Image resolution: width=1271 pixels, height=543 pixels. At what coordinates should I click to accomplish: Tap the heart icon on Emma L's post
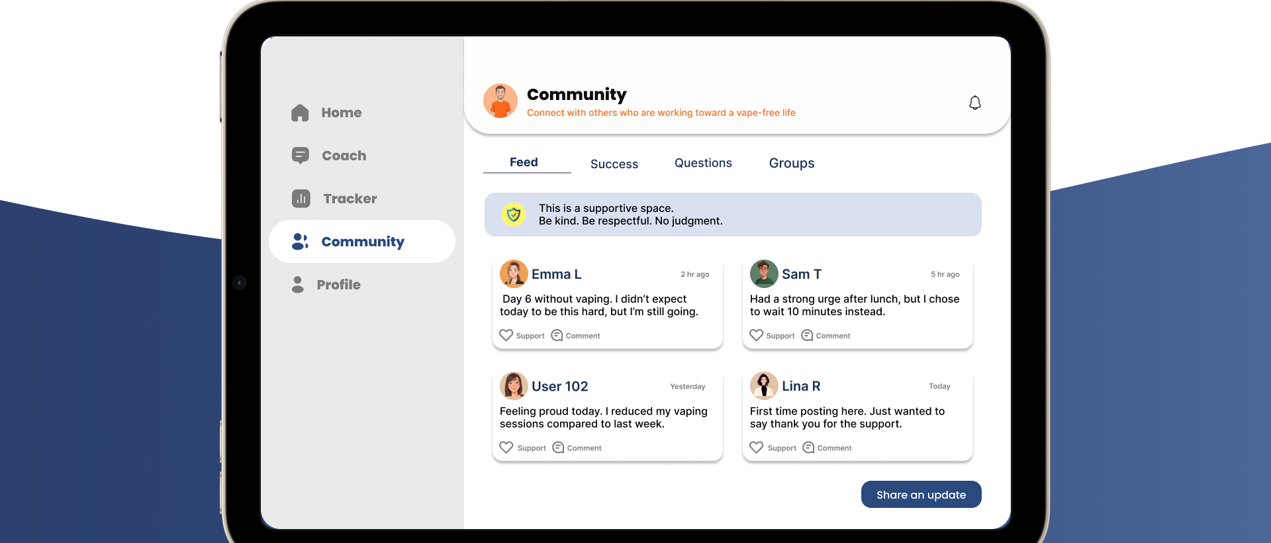(x=506, y=335)
